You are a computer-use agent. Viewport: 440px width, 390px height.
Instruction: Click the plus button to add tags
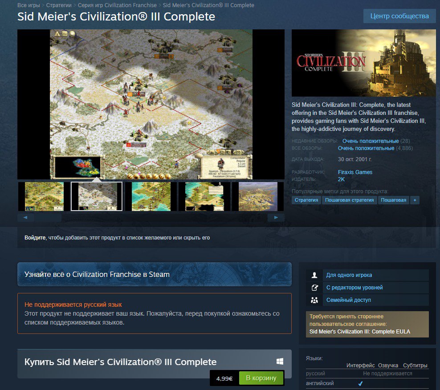[x=415, y=200]
